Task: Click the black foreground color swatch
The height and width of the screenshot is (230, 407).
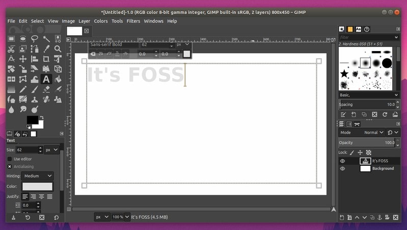Action: (x=33, y=120)
